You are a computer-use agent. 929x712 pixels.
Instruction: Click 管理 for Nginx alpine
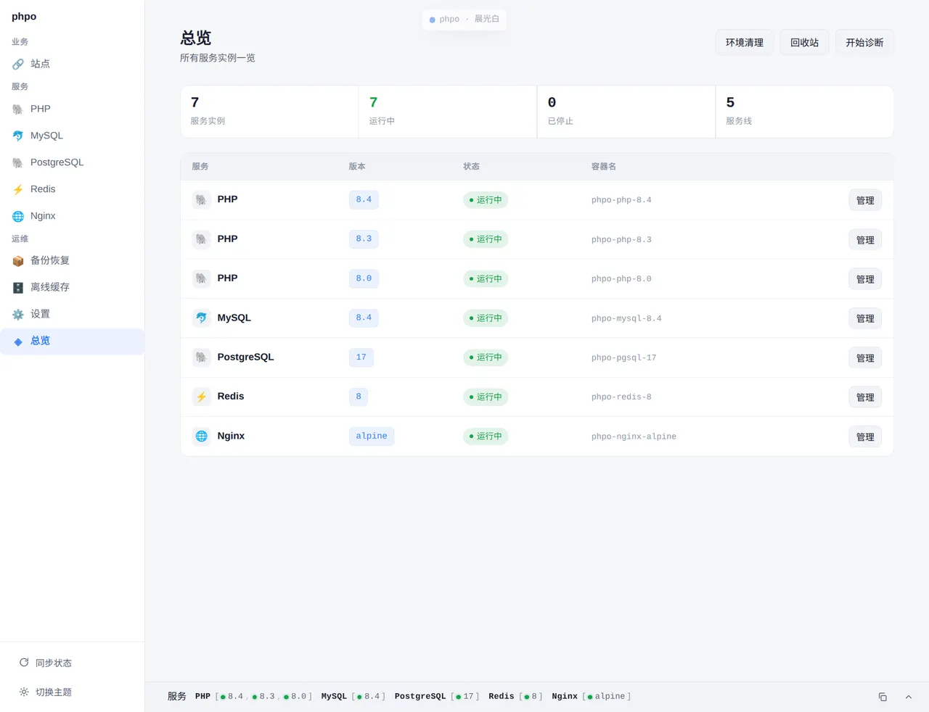pos(865,436)
